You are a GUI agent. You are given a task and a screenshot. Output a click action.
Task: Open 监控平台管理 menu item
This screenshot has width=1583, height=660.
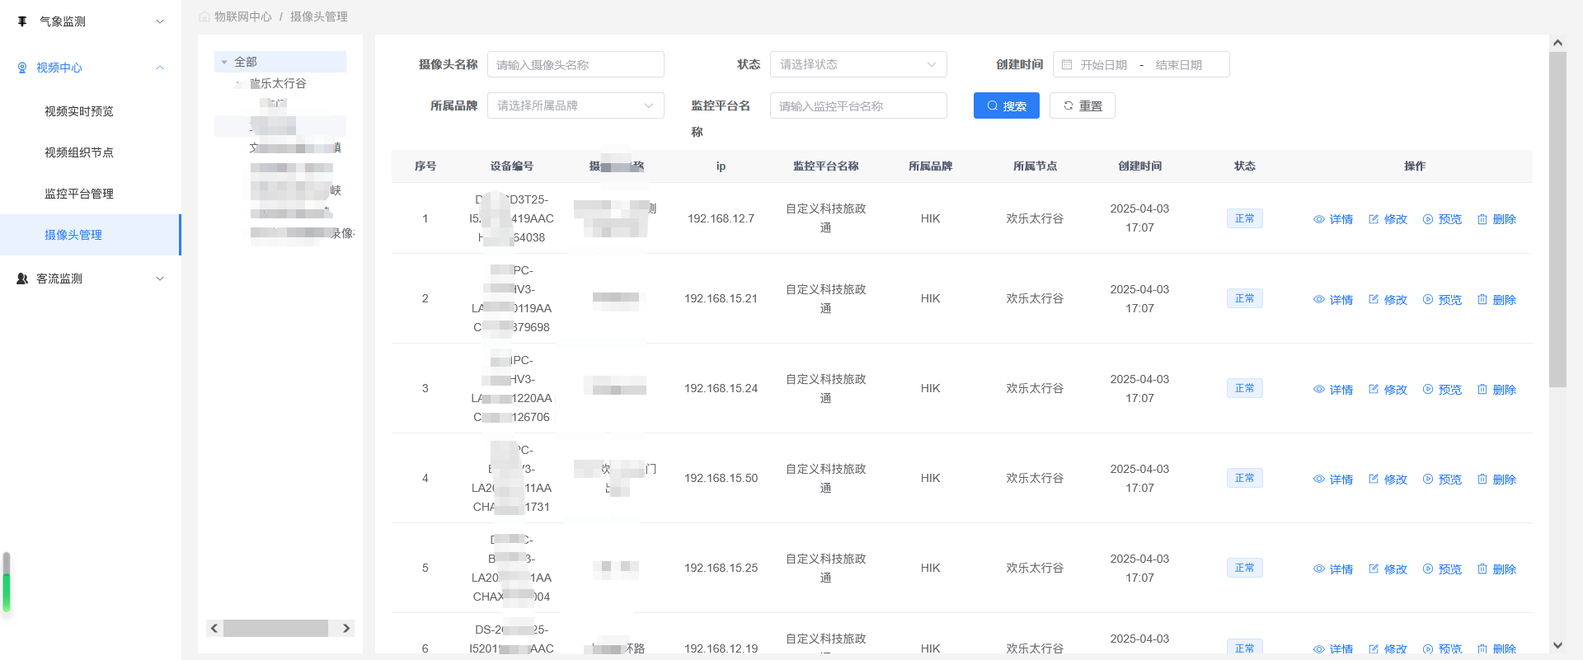point(79,194)
